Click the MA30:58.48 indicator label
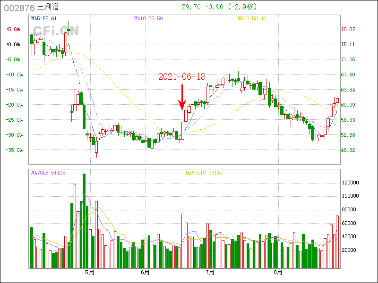Image resolution: width=378 pixels, height=283 pixels. click(252, 18)
